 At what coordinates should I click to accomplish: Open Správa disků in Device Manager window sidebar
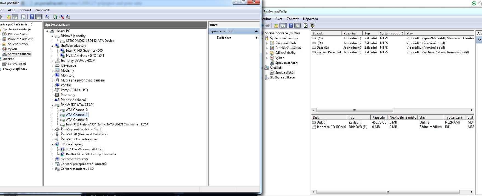coord(17,64)
